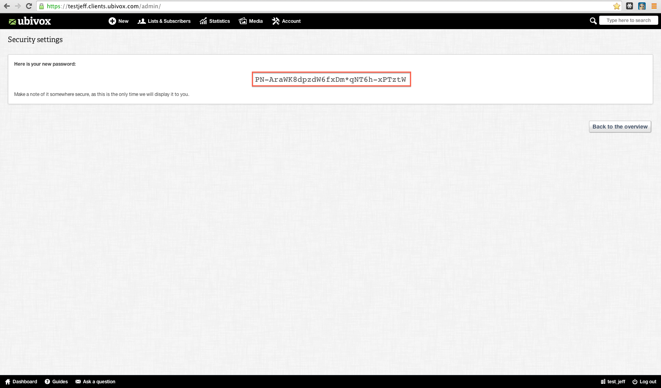The width and height of the screenshot is (661, 388).
Task: Click the people icon for Lists & Subscribers
Action: pyautogui.click(x=142, y=21)
